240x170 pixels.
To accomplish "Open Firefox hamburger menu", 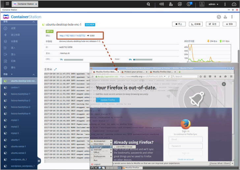I will (x=231, y=77).
